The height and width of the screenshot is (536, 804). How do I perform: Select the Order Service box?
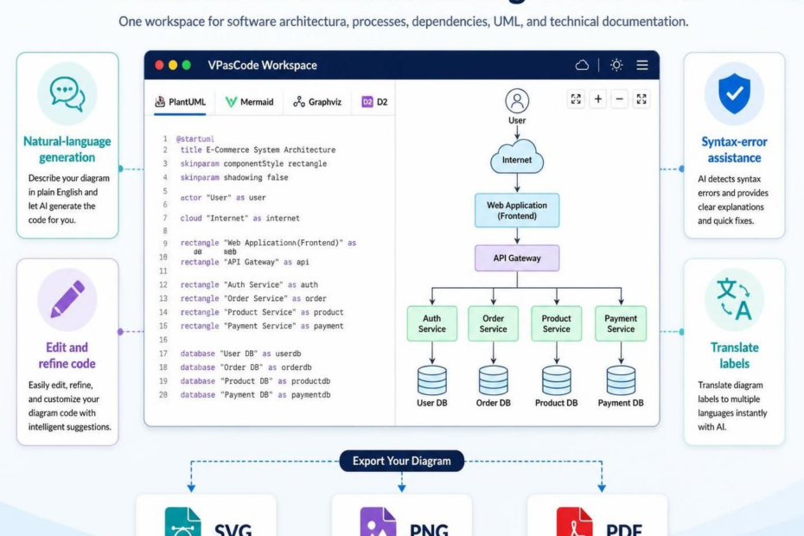tap(494, 323)
